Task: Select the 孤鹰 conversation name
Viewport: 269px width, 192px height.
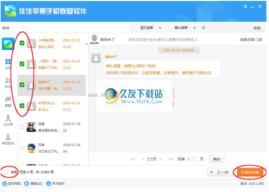Action: 41,124
